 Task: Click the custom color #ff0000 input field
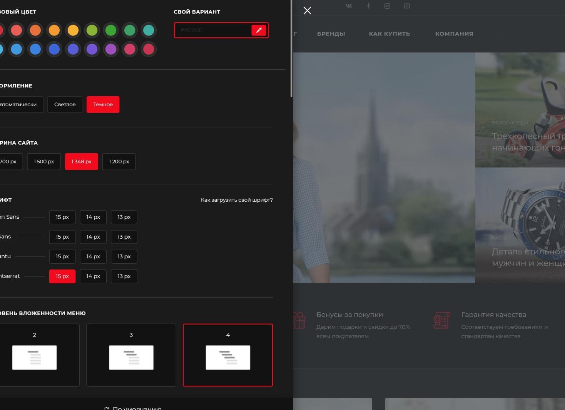click(x=213, y=30)
